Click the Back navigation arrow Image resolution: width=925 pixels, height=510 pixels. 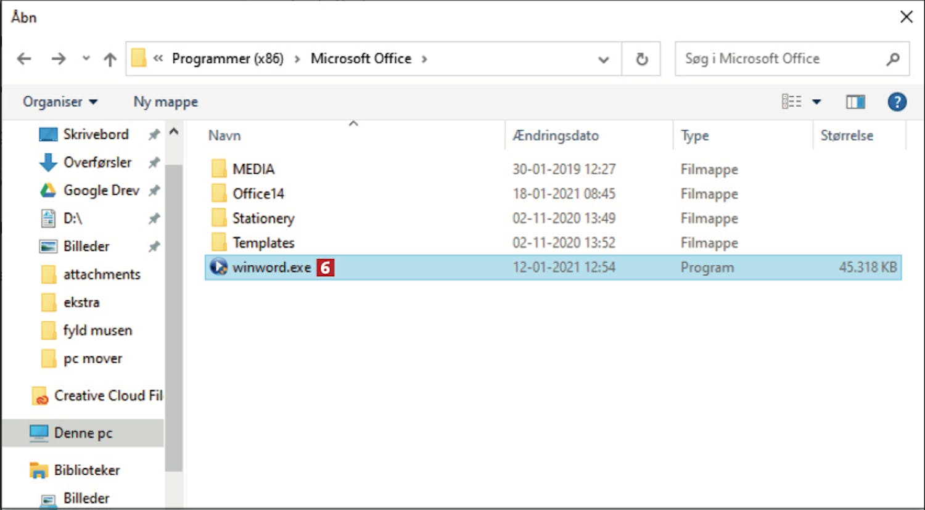24,59
